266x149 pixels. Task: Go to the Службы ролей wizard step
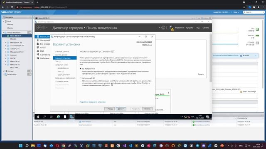[x=61, y=55]
